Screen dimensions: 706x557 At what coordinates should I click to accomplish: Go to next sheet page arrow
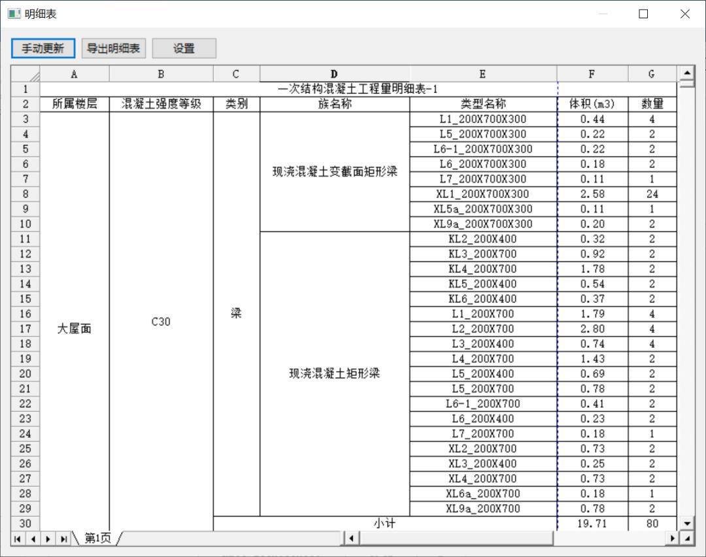(48, 539)
